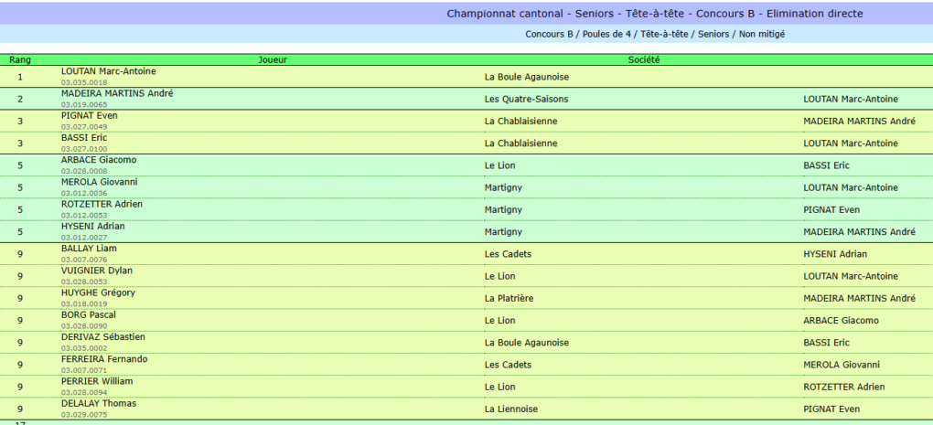Select DELALAY Thomas in the Joueur column
933x425 pixels.
pyautogui.click(x=98, y=403)
